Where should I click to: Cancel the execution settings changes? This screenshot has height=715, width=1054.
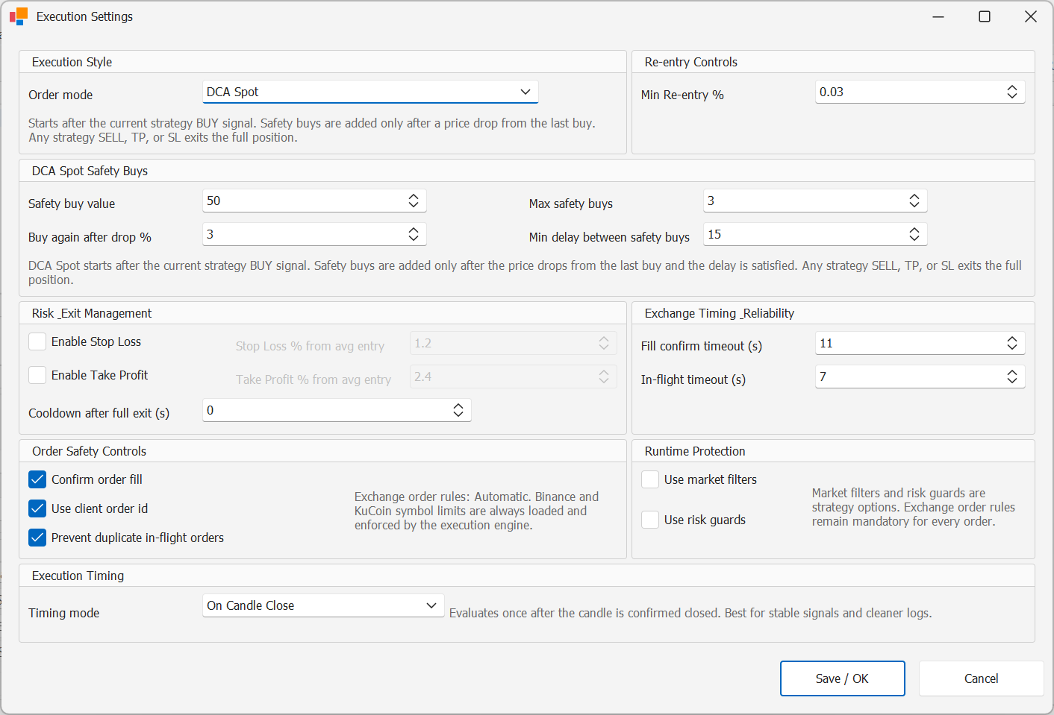(981, 678)
